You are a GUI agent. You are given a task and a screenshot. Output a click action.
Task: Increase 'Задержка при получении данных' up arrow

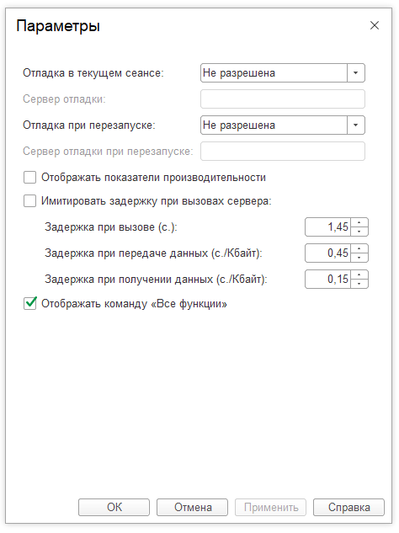point(359,275)
